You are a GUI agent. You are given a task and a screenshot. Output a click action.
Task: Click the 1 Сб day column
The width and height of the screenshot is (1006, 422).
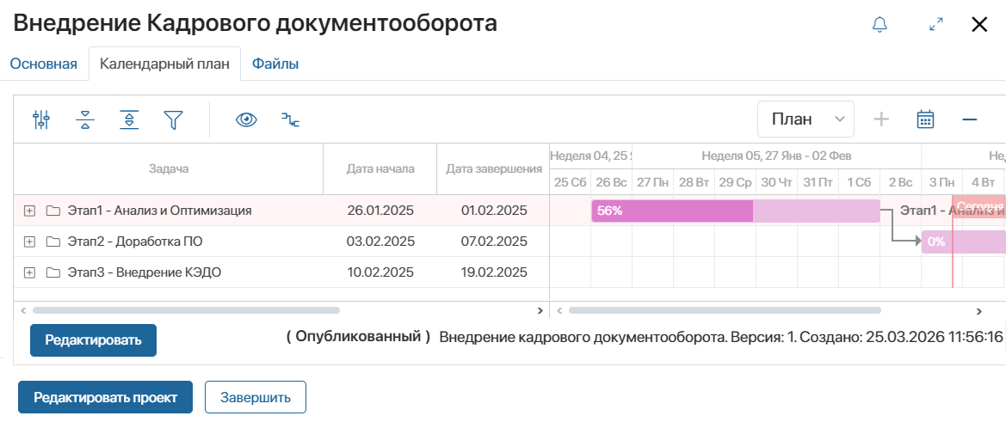pos(860,182)
